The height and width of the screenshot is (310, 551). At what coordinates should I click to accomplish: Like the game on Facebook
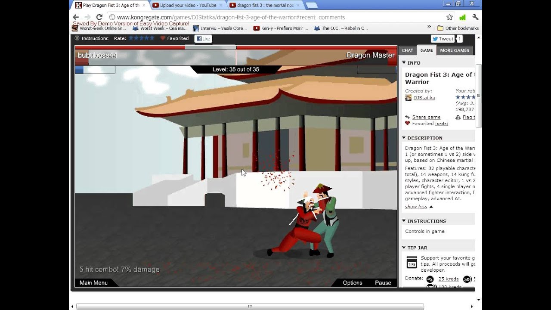coord(203,39)
